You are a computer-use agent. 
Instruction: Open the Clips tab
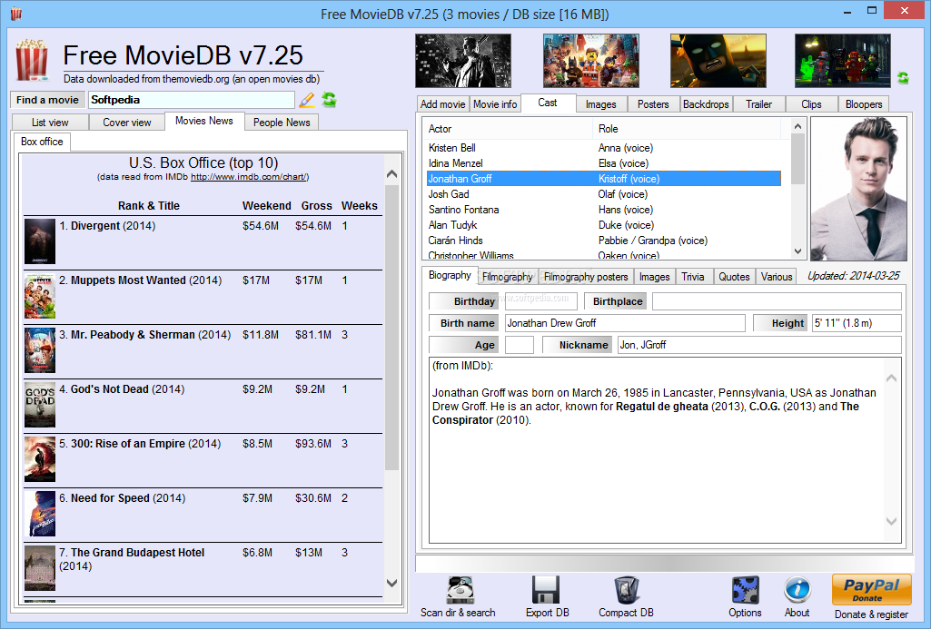(x=811, y=104)
